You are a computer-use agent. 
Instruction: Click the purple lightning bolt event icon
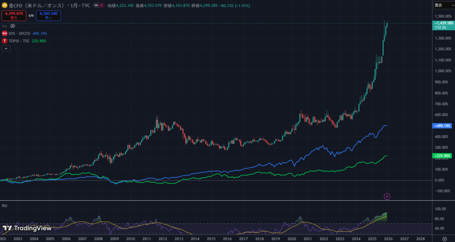[x=387, y=196]
